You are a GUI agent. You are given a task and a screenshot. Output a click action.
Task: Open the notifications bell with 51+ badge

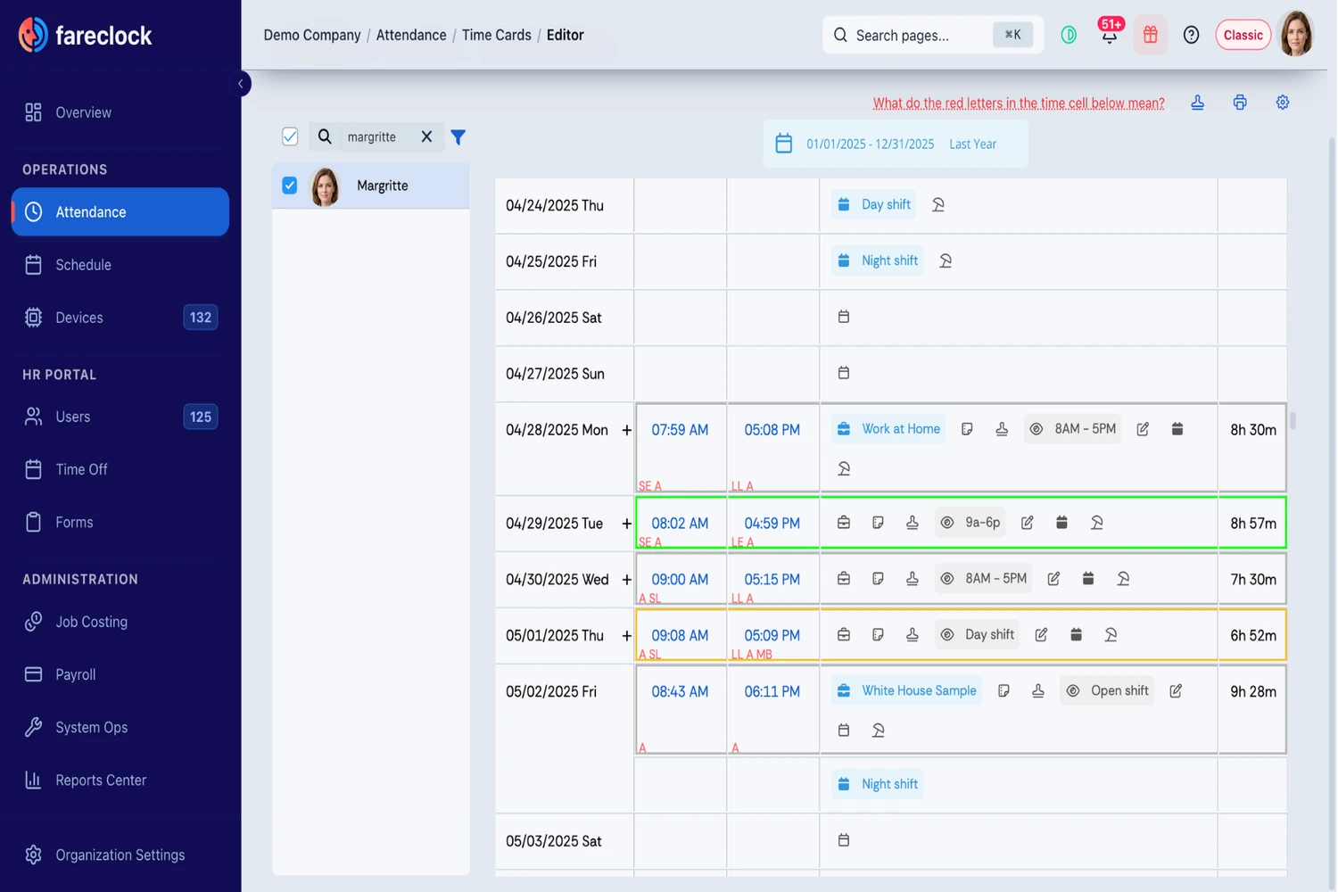(x=1110, y=34)
